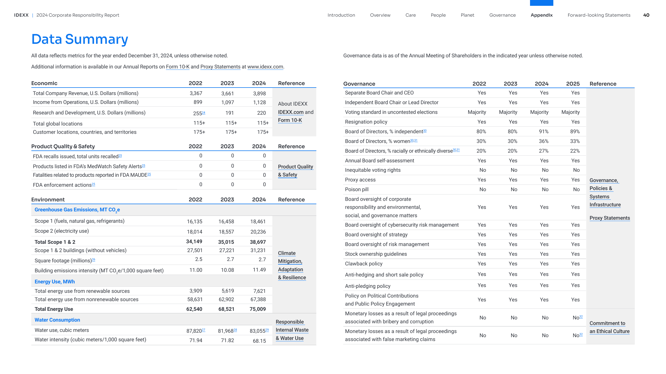Click footnote 26 next to Square footage
This screenshot has width=666, height=374.
[94, 260]
